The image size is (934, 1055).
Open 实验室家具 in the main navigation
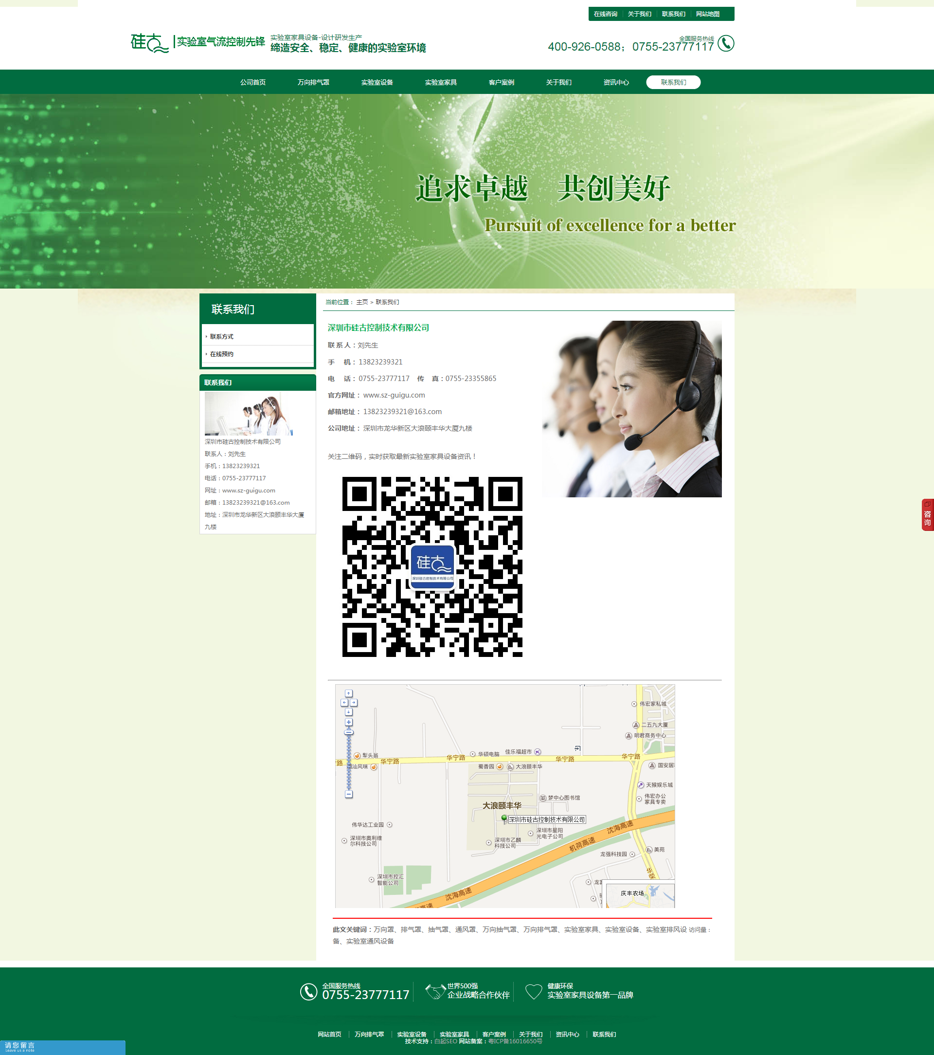click(x=441, y=82)
